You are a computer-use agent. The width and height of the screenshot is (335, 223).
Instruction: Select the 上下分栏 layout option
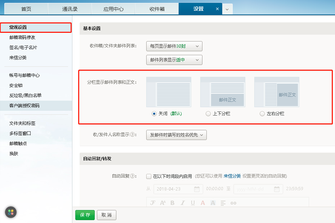[x=208, y=114]
